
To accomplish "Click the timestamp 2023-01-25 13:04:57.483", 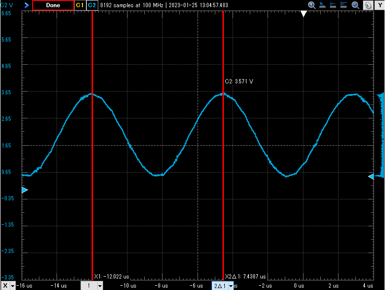I will coord(198,5).
